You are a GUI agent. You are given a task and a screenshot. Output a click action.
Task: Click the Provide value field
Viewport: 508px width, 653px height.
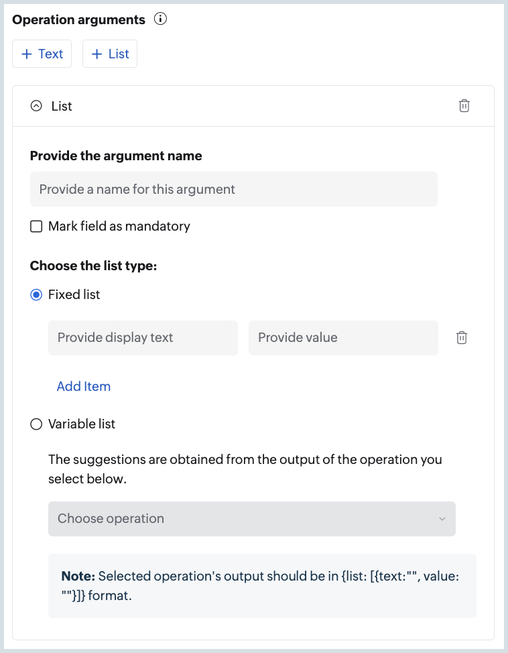point(343,337)
